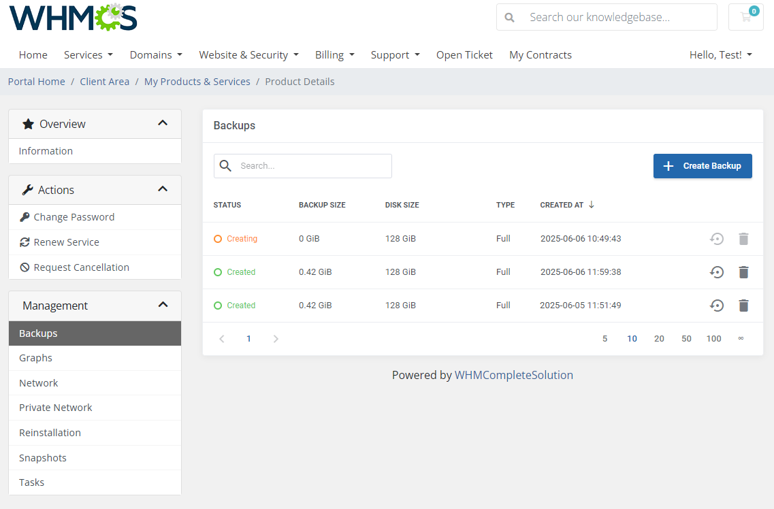Follow the WHMCompleteSolution link
The width and height of the screenshot is (774, 509).
pos(514,375)
